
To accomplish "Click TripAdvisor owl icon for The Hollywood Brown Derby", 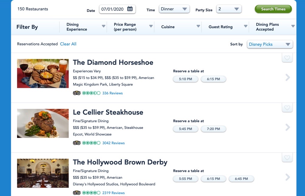I will click(77, 193).
